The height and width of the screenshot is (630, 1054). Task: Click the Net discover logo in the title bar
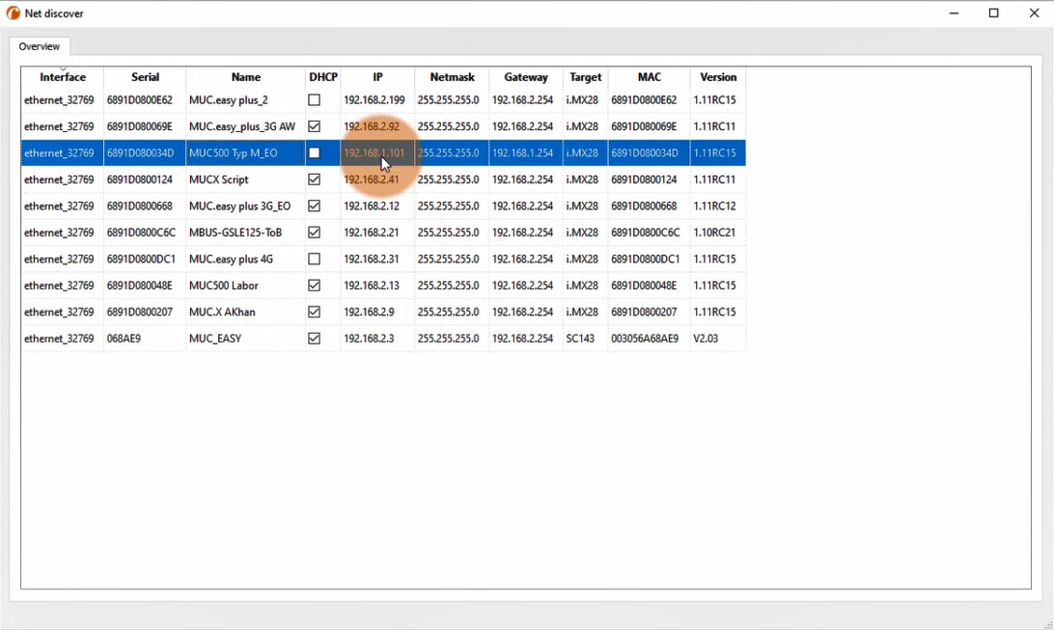pyautogui.click(x=12, y=13)
